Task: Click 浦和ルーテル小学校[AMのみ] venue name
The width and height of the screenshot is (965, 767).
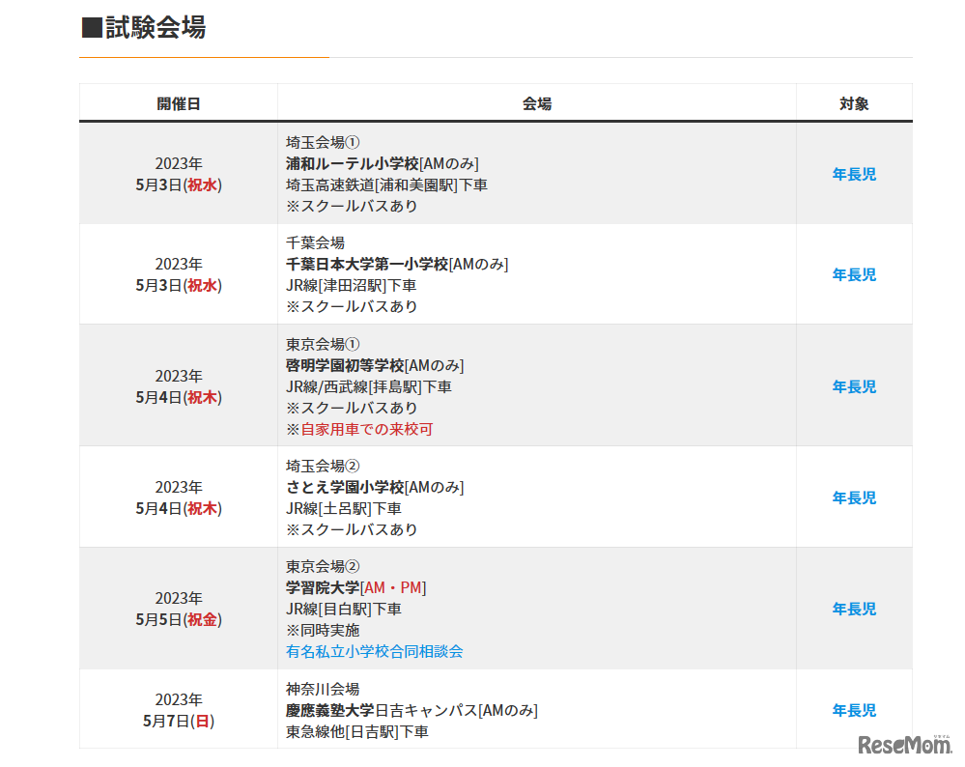Action: 383,164
